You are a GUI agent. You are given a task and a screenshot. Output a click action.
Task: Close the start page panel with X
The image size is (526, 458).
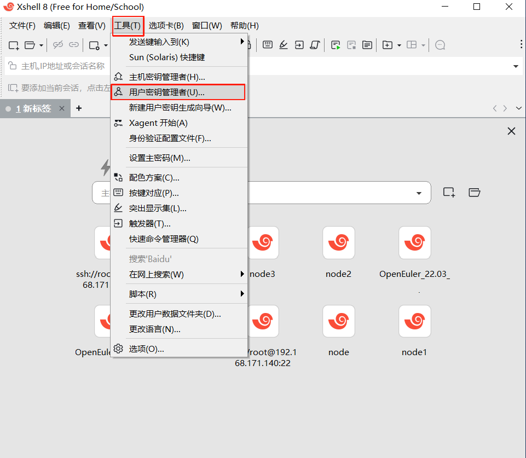coord(511,131)
